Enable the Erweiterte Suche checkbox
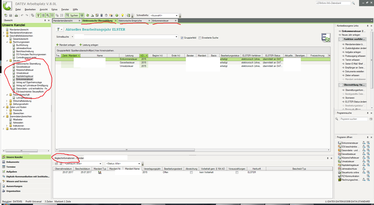This screenshot has width=374, height=205. [200, 38]
